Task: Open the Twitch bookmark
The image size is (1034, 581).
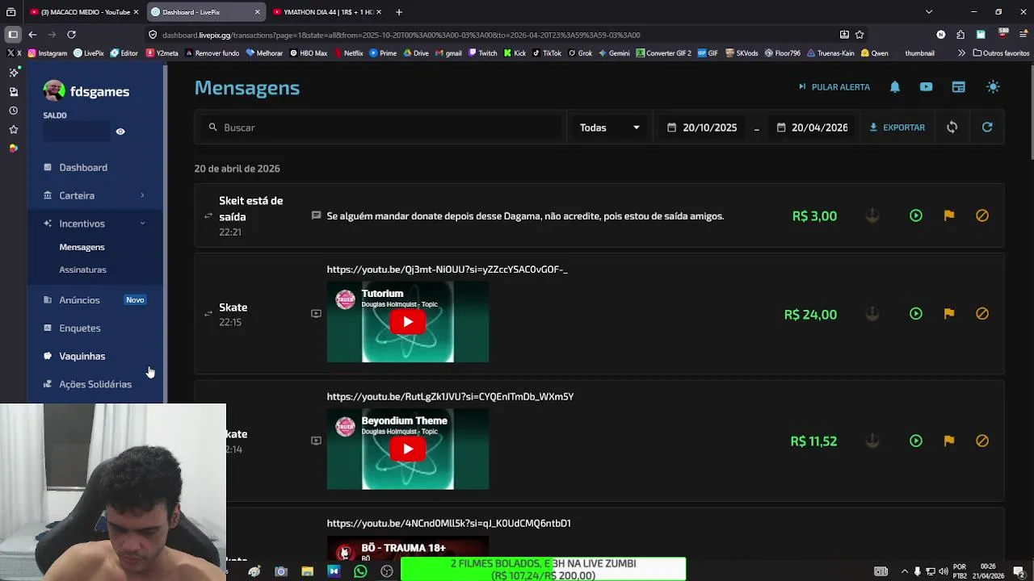Action: pos(482,53)
